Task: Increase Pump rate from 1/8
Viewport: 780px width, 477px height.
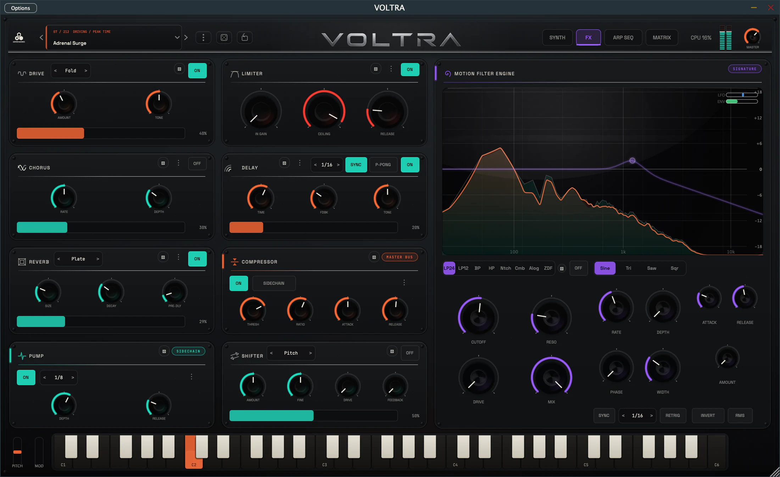Action: point(73,377)
